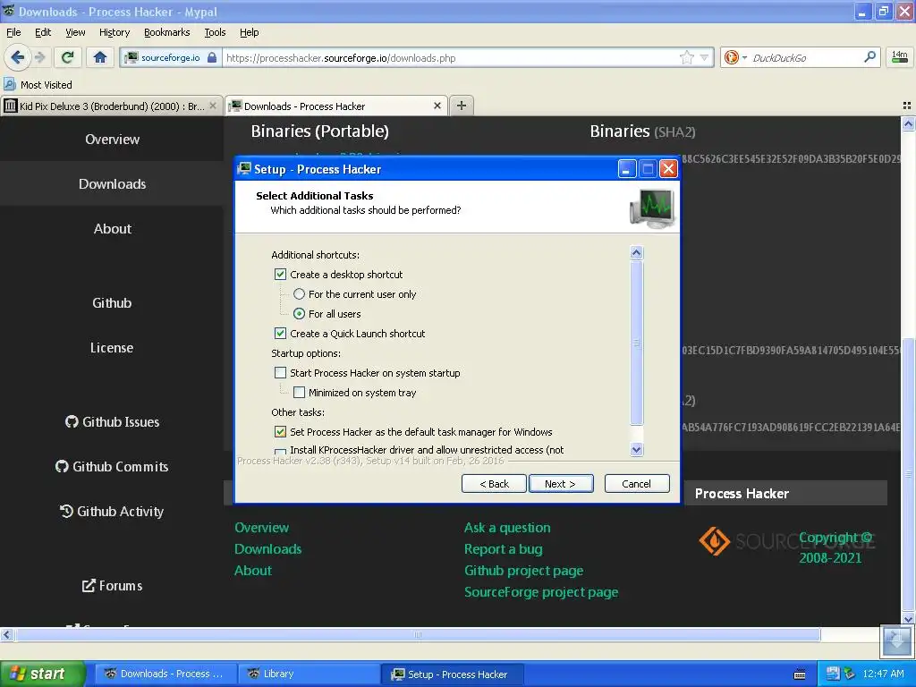This screenshot has height=687, width=916.
Task: Click the Windows Start button
Action: [42, 674]
